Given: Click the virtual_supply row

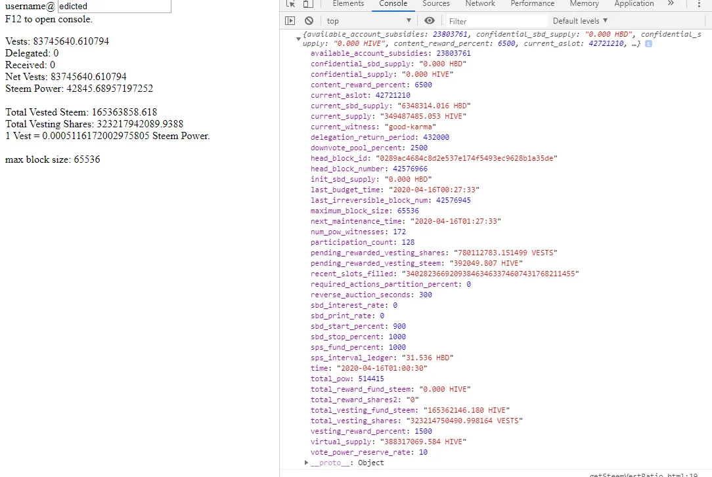Looking at the screenshot, I should pos(388,442).
